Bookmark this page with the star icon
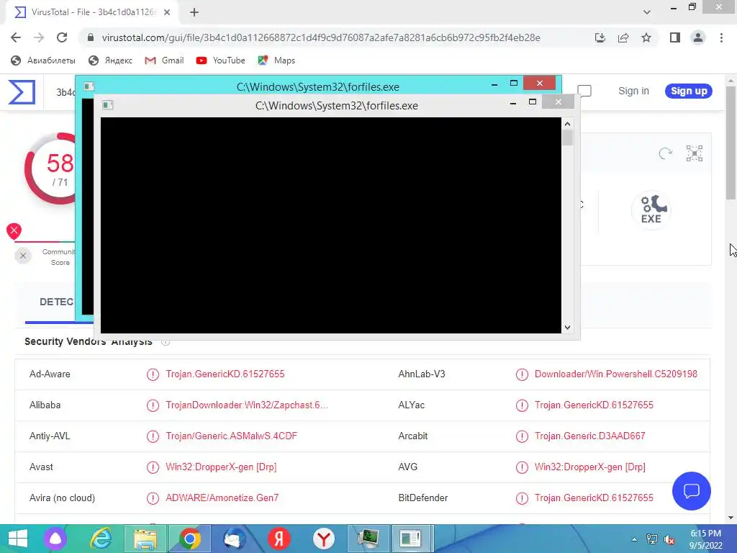The height and width of the screenshot is (553, 737). click(646, 37)
